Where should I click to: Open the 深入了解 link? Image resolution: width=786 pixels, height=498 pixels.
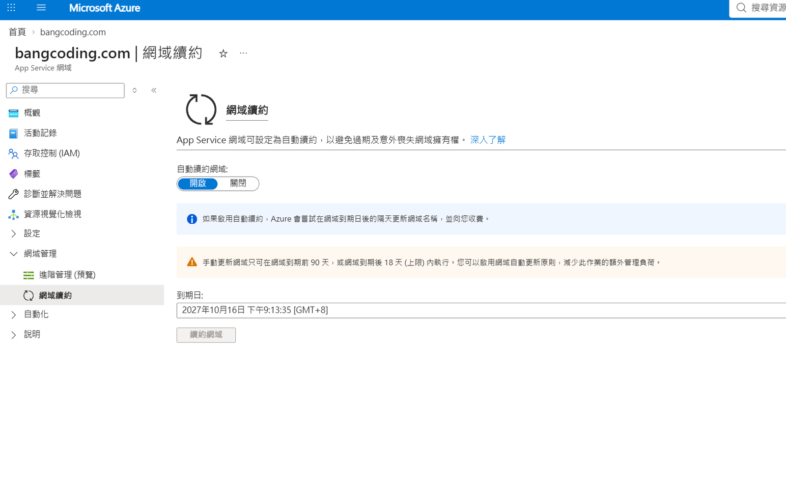[488, 140]
